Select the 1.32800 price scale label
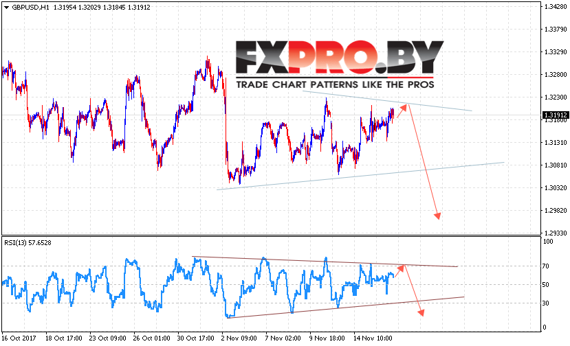Viewport: 570px width, 346px height. click(556, 74)
